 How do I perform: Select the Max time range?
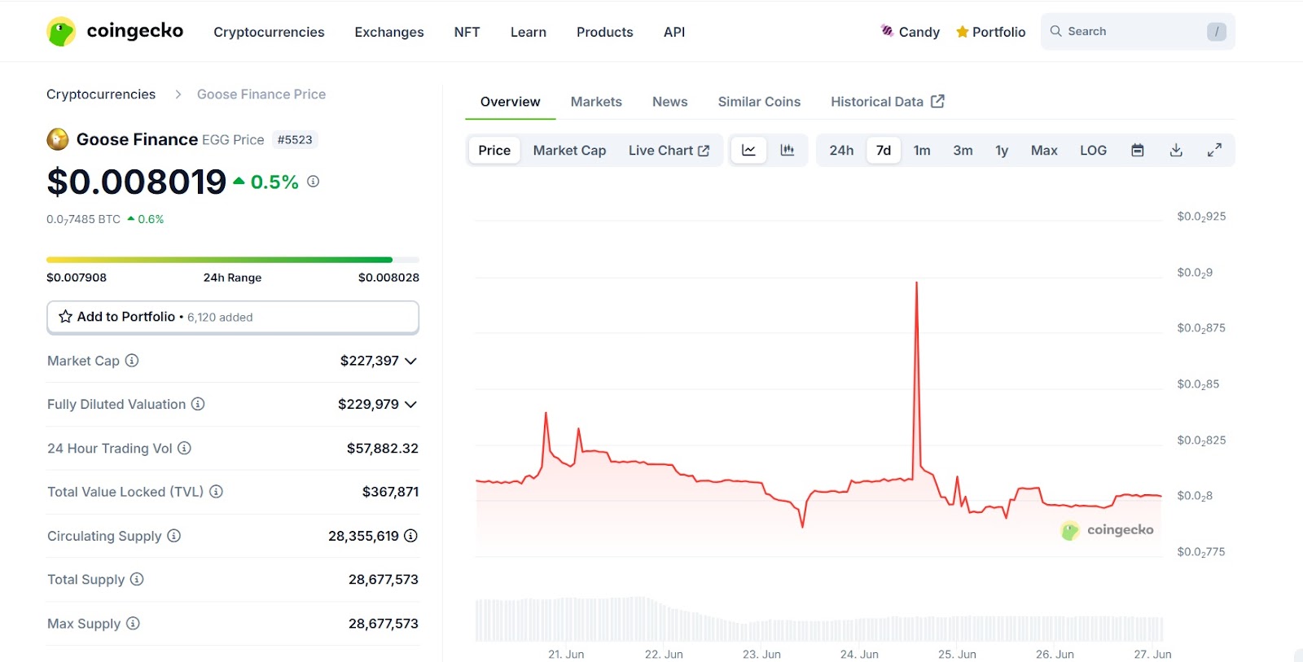point(1044,150)
